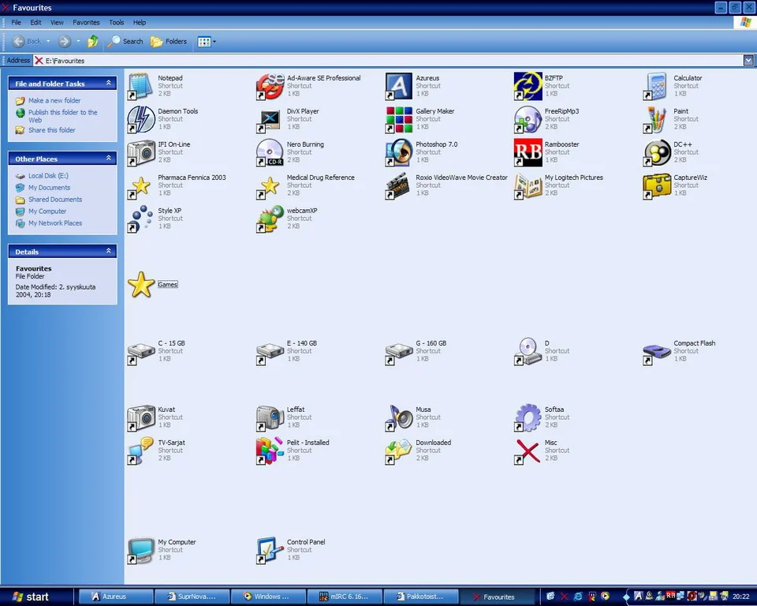Click the DC++ shortcut icon

click(x=657, y=152)
